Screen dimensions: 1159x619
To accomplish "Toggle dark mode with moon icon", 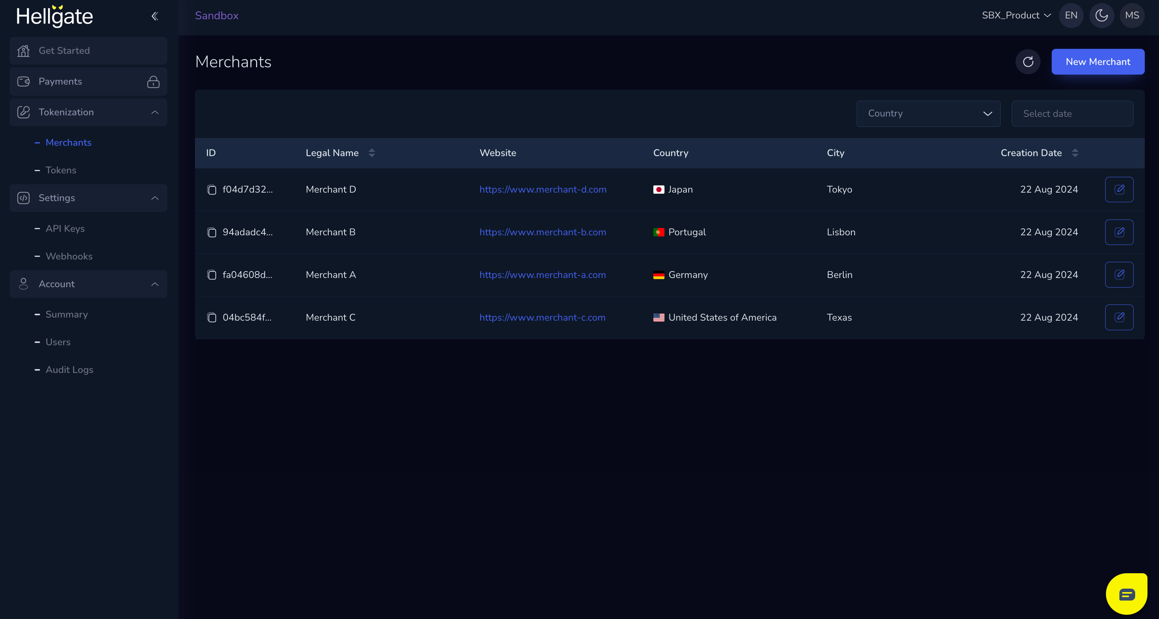I will (1101, 16).
